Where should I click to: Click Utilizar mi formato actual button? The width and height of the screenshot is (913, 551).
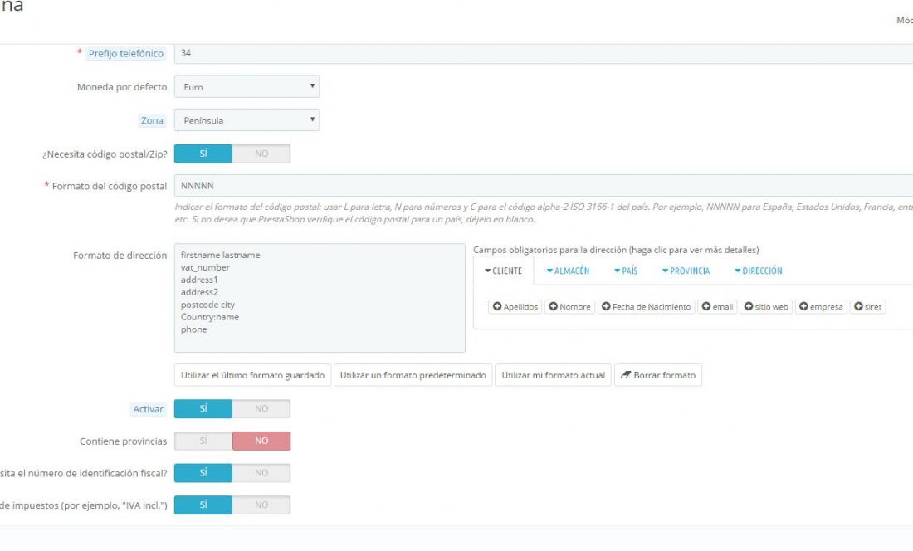[553, 375]
